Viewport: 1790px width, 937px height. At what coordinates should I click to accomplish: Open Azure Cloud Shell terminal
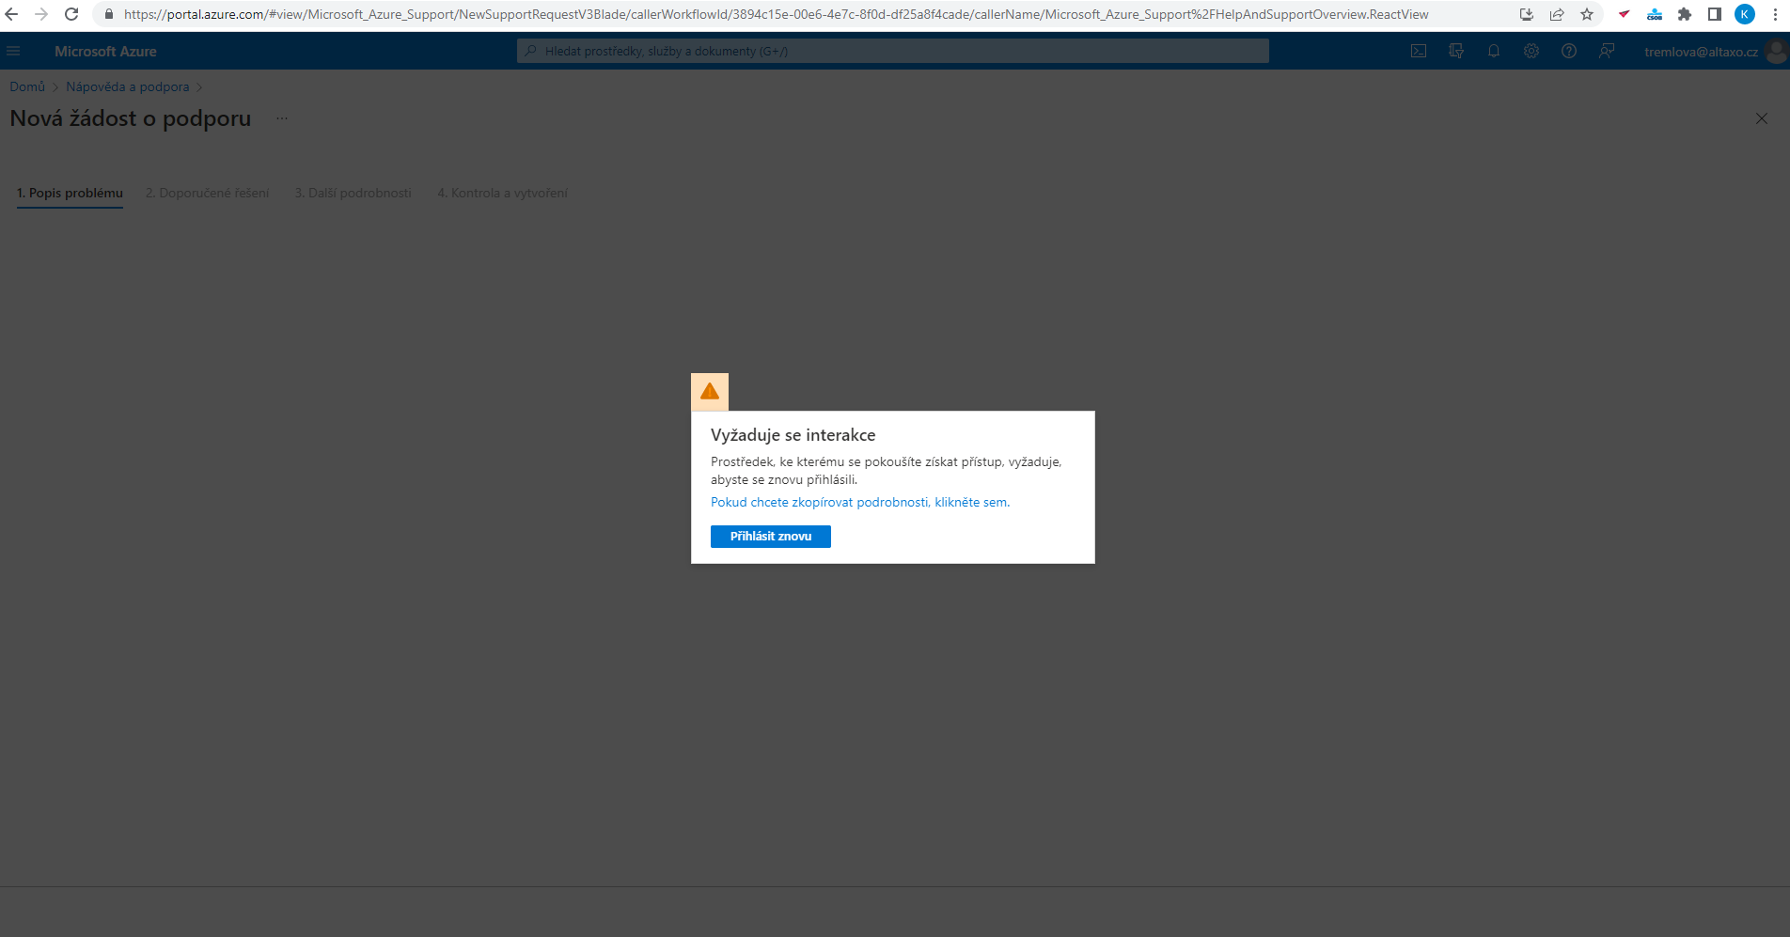click(1419, 52)
